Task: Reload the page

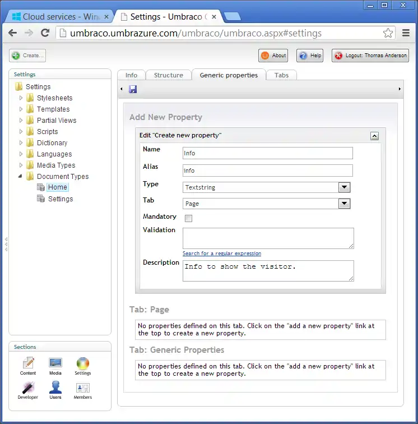Action: (x=45, y=33)
